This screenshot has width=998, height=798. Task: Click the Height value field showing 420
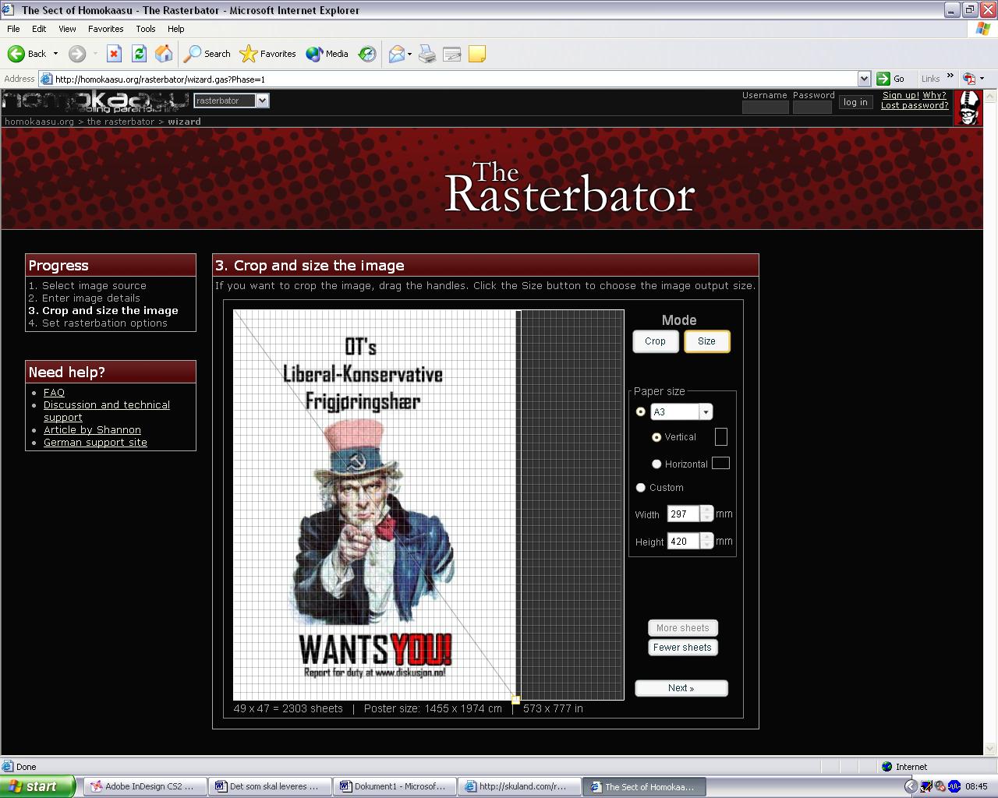(683, 541)
